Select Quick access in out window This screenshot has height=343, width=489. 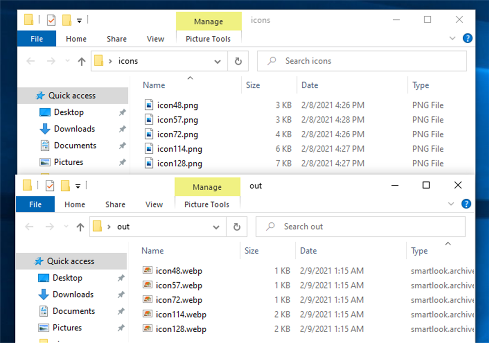72,261
